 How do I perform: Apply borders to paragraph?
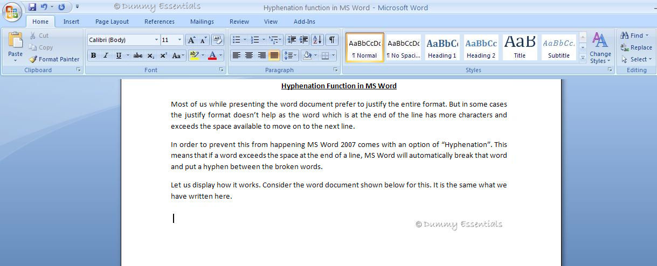click(x=325, y=55)
